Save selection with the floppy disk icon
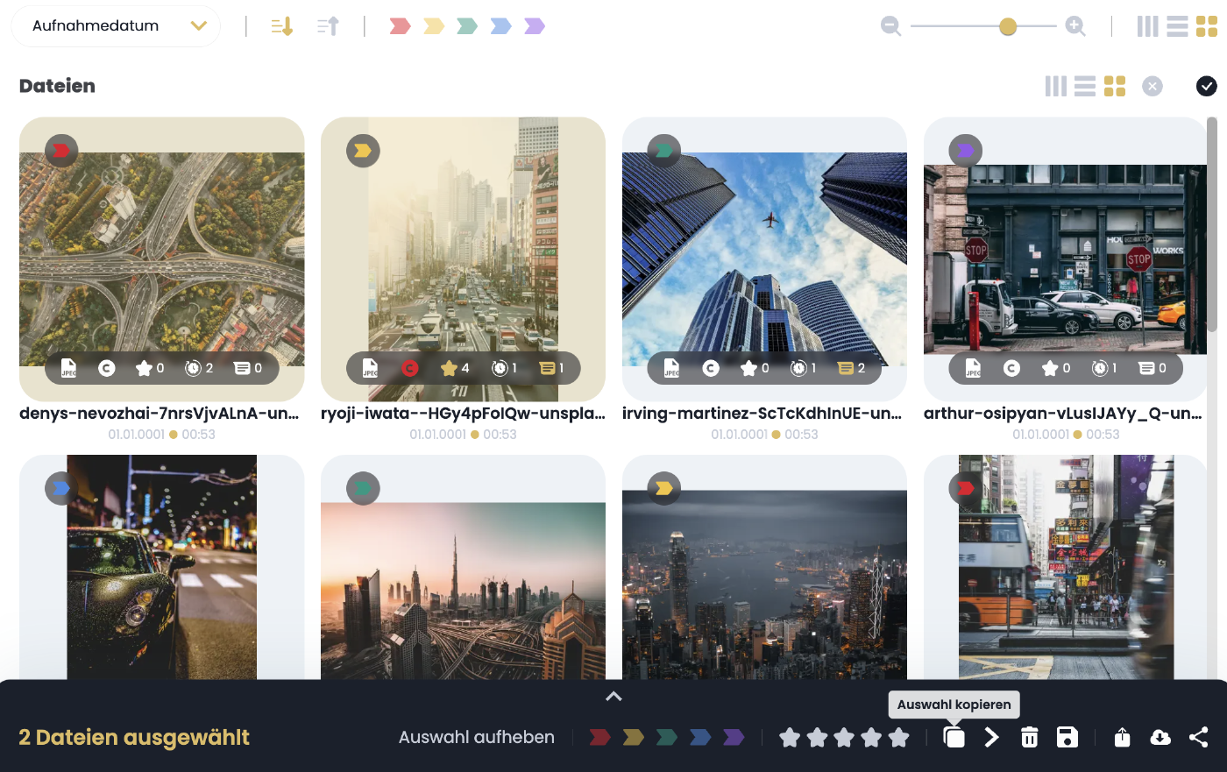1227x772 pixels. pos(1067,738)
